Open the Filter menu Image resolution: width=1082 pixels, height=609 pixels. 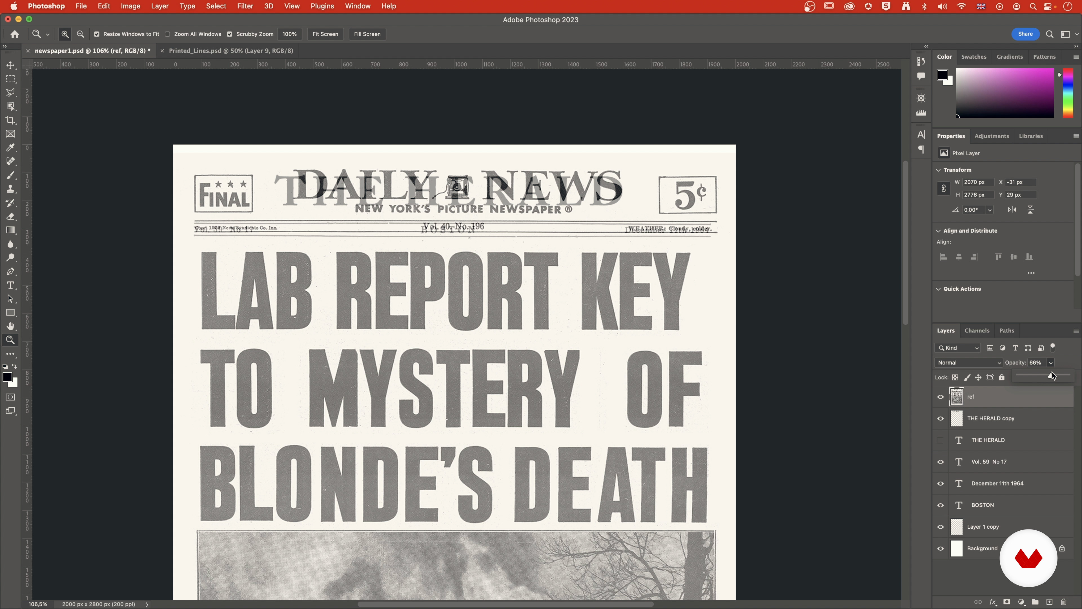click(x=245, y=6)
